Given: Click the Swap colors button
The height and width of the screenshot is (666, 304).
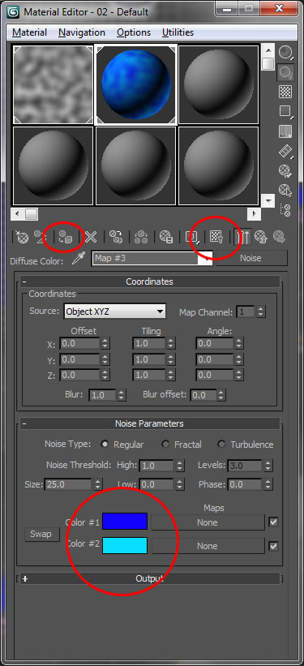Looking at the screenshot, I should tap(41, 534).
